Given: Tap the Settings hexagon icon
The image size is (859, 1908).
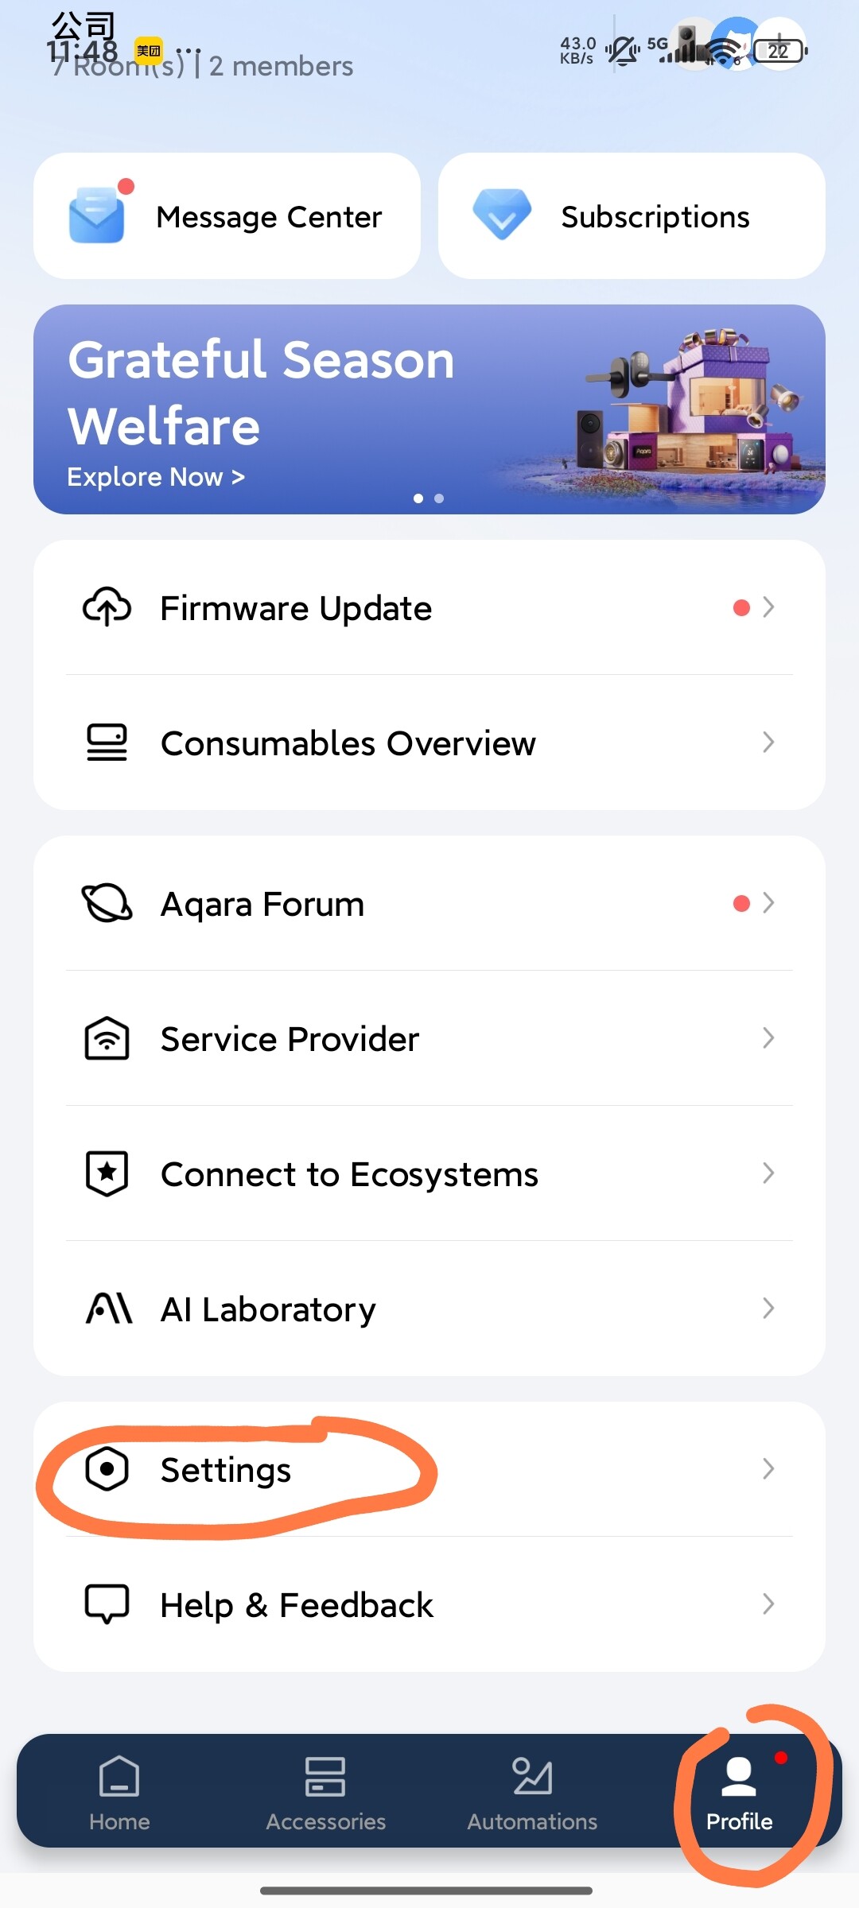Looking at the screenshot, I should 107,1469.
